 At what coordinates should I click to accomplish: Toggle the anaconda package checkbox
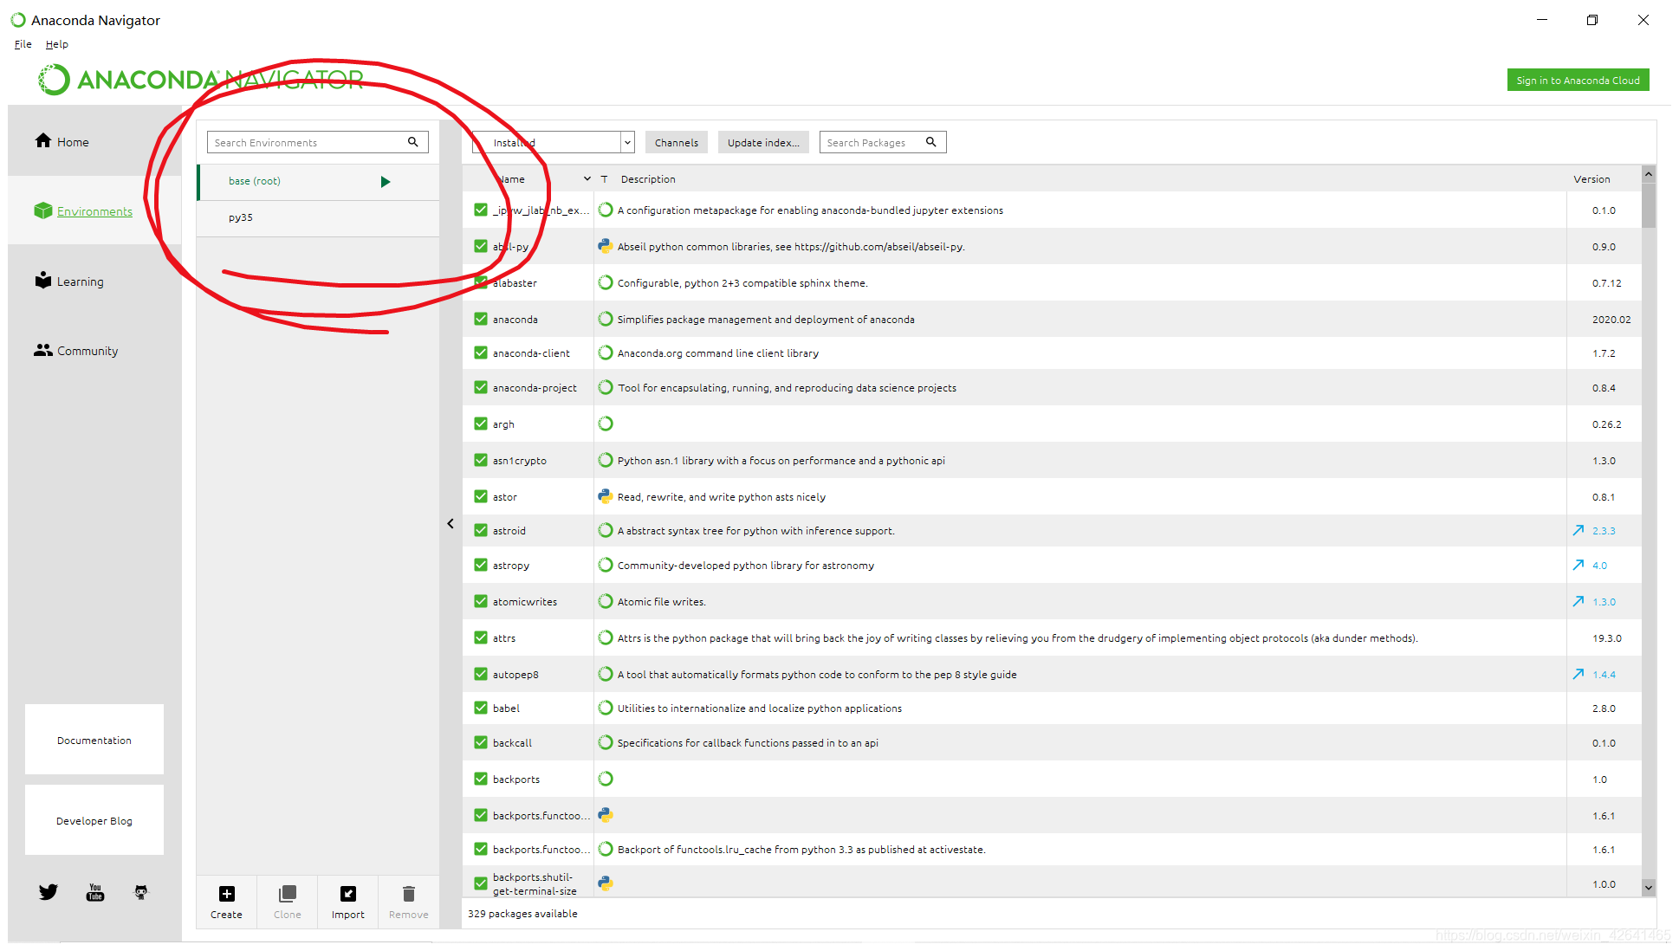click(481, 319)
